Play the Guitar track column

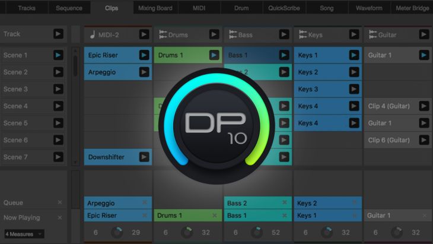(424, 34)
